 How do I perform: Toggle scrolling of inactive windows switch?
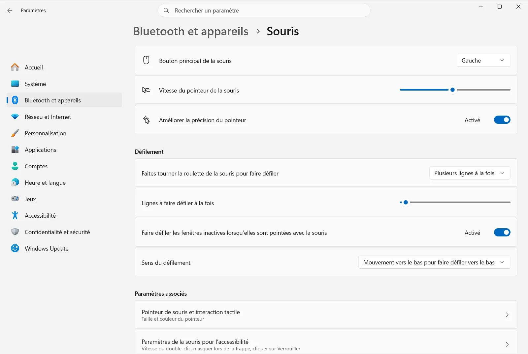502,232
